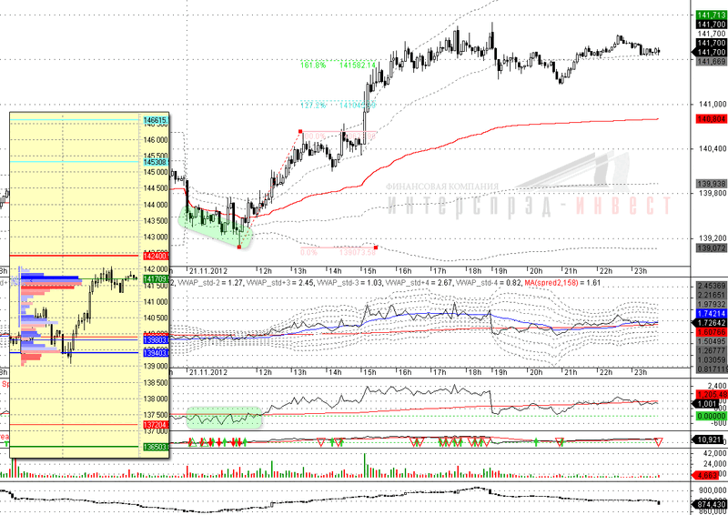Viewport: 728px width, 515px height.
Task: Select green highlighted zone in spread indicator
Action: tap(224, 419)
